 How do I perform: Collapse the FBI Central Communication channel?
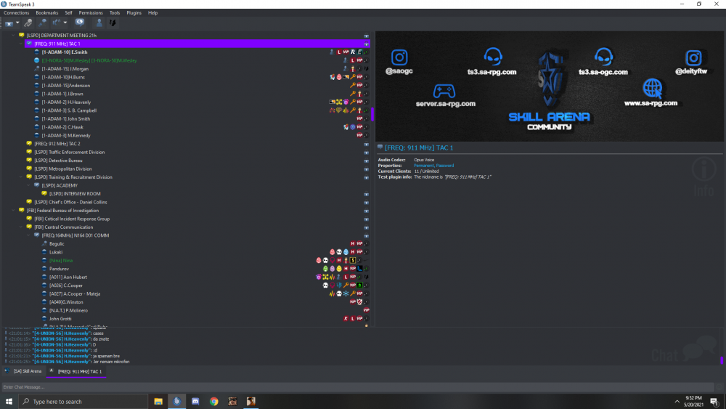pos(21,227)
